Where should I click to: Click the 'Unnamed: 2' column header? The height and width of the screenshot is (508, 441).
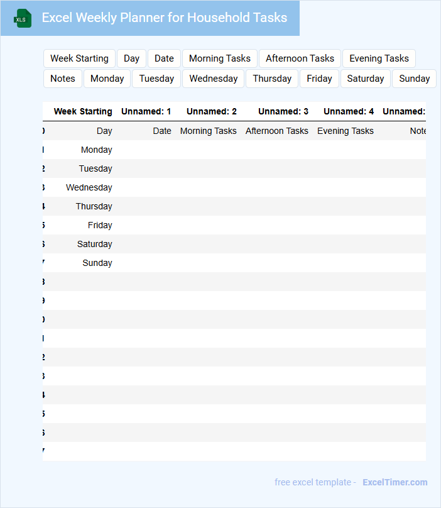[x=212, y=111]
